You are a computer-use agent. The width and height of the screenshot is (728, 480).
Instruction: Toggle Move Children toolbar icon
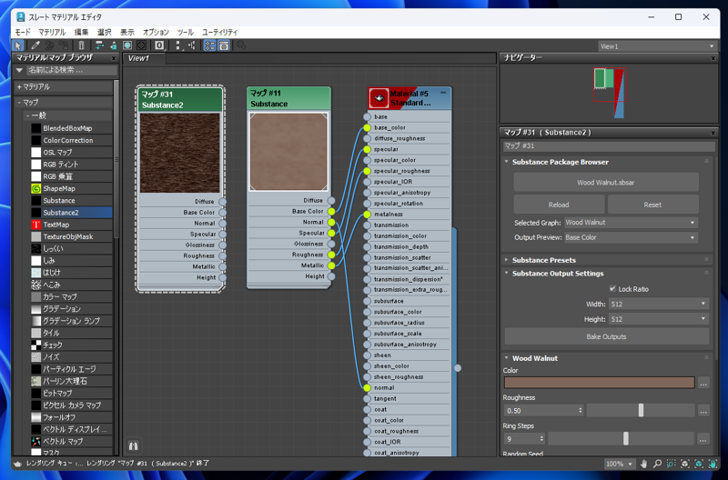click(x=99, y=45)
